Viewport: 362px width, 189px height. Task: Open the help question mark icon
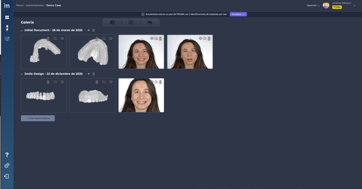pyautogui.click(x=7, y=155)
